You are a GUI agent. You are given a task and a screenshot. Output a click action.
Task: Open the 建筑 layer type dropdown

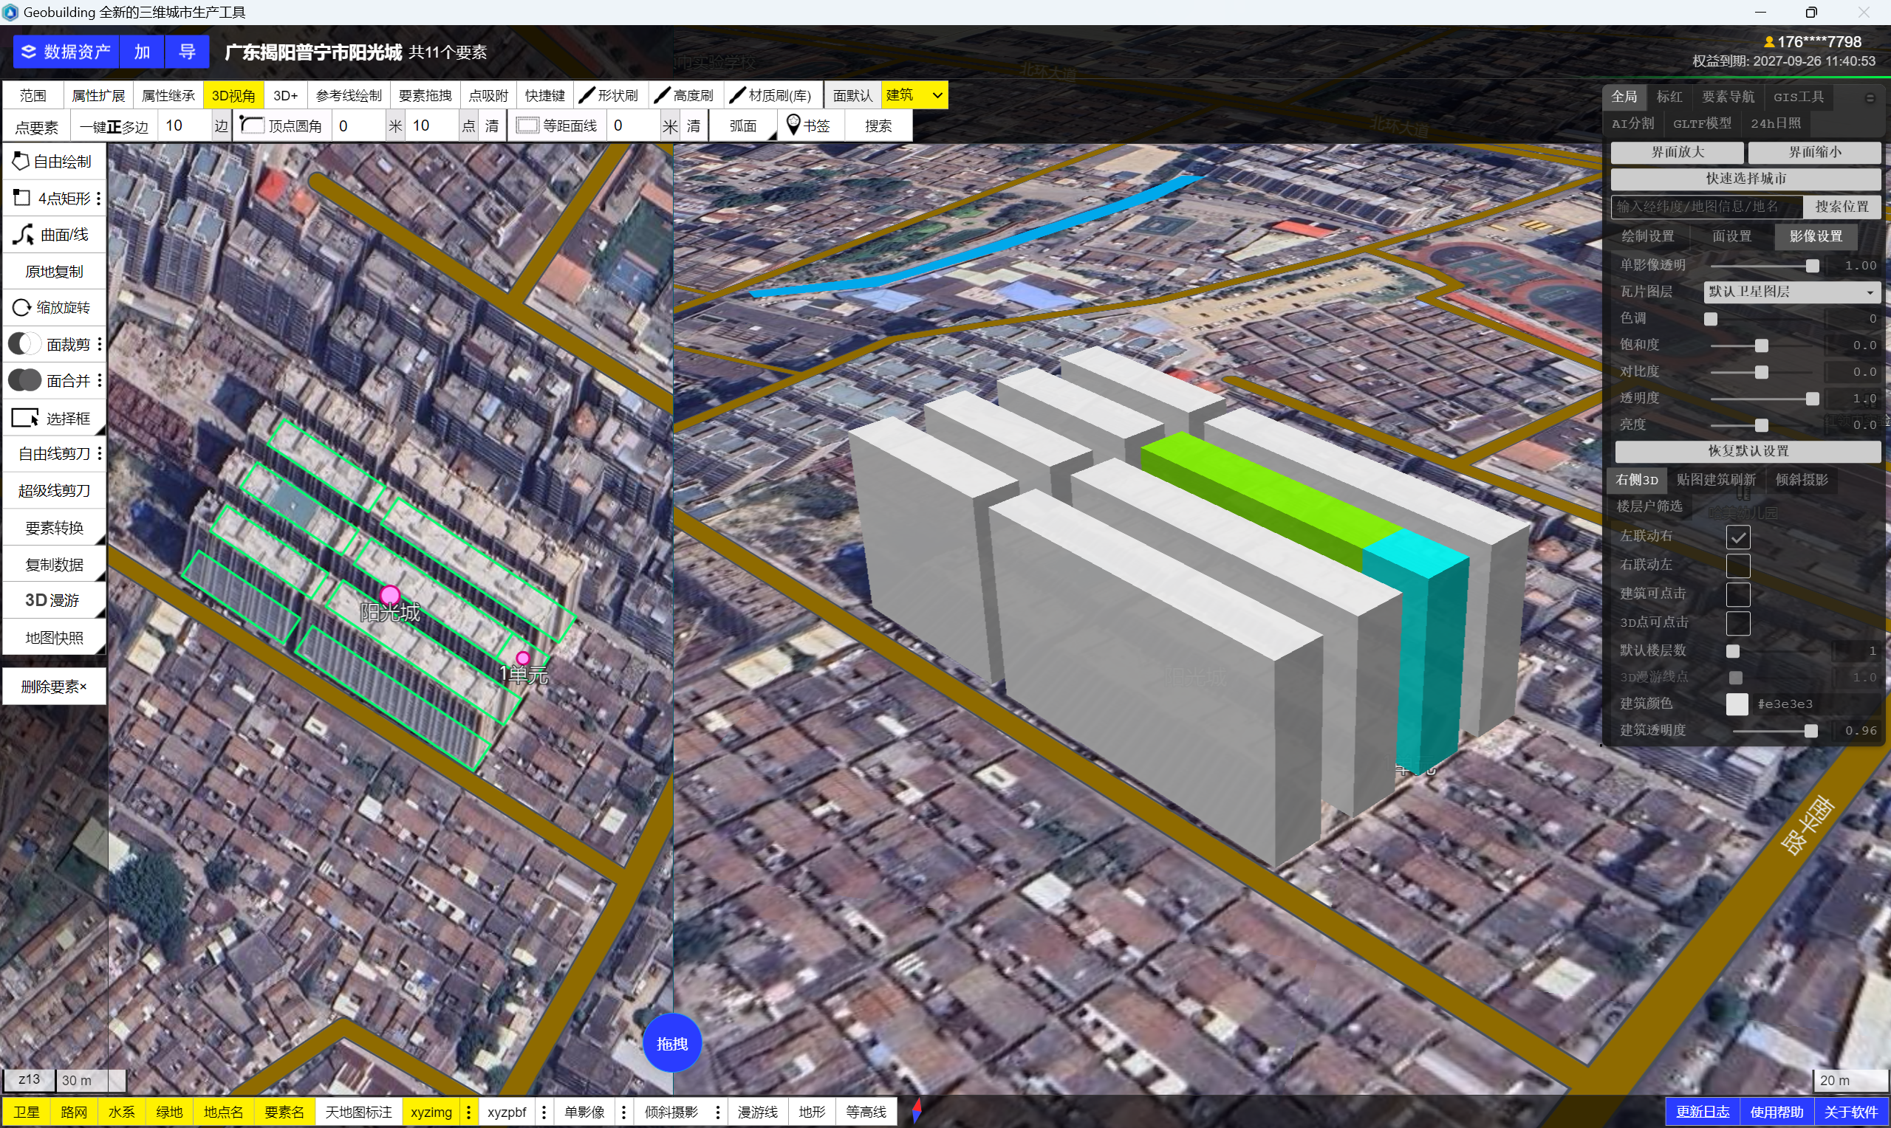914,95
